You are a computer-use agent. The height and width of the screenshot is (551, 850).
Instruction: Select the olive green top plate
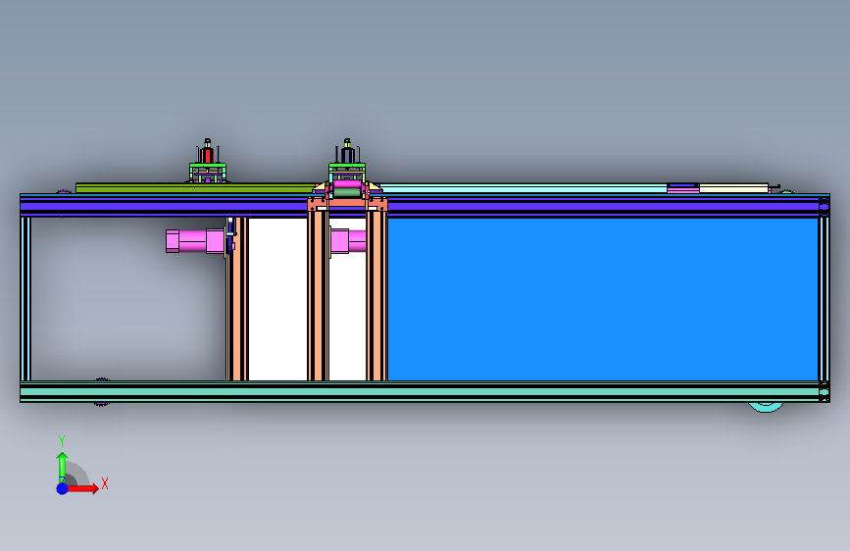[x=195, y=188]
